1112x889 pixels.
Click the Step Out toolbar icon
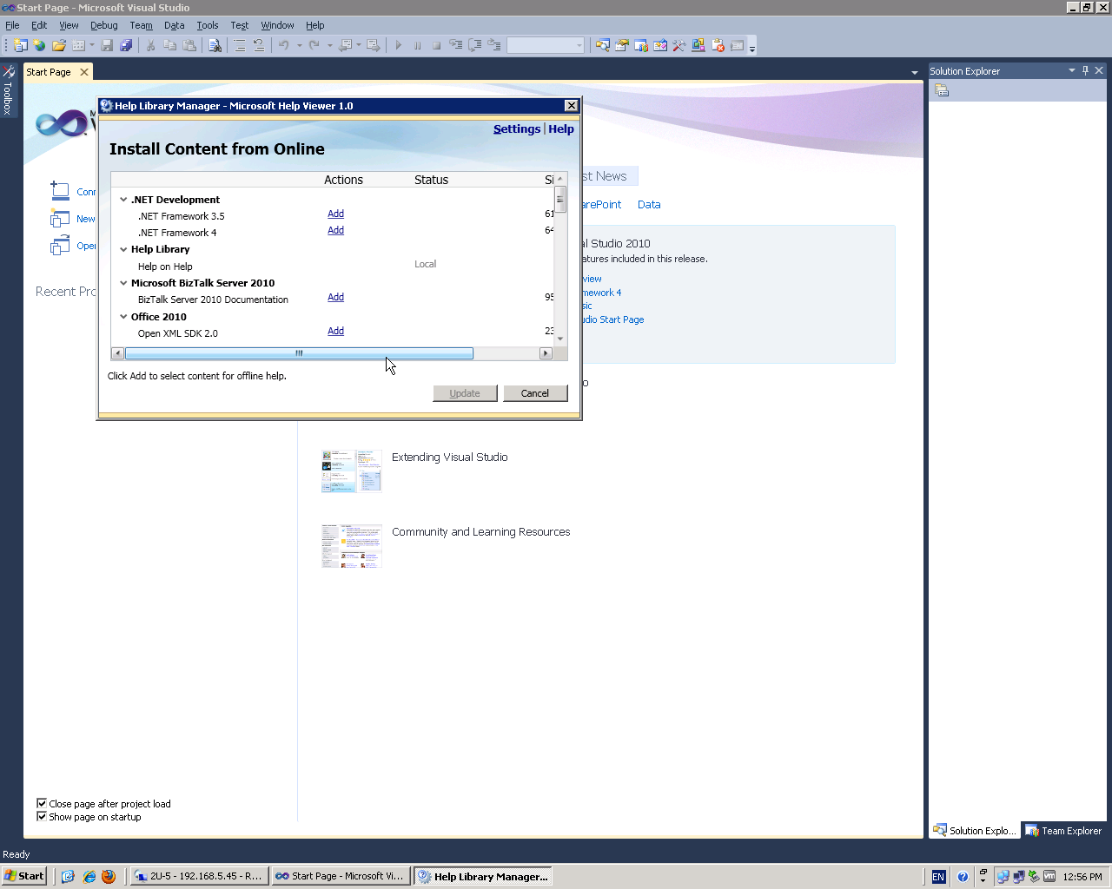(x=494, y=45)
